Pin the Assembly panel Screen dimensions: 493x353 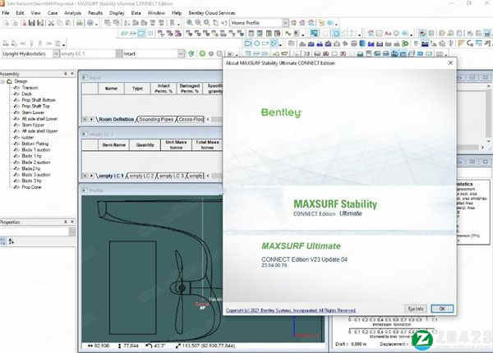(66, 74)
